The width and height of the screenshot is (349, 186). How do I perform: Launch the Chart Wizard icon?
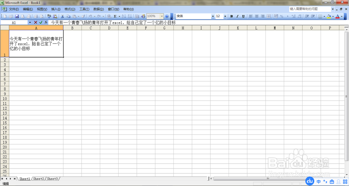(x=137, y=16)
